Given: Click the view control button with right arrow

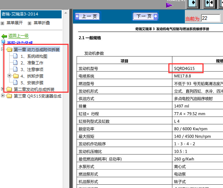Looking at the screenshot, I should click(x=193, y=3).
